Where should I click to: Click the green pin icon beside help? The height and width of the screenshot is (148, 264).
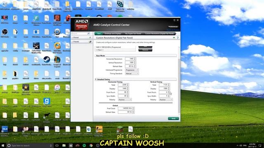coord(174,38)
